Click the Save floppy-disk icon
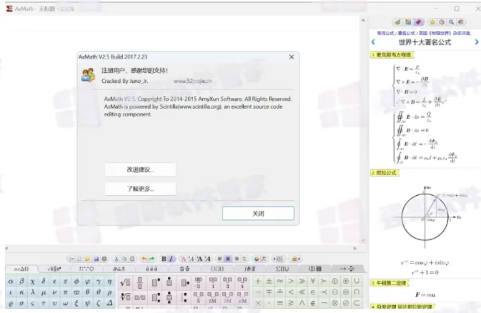 pos(96,259)
